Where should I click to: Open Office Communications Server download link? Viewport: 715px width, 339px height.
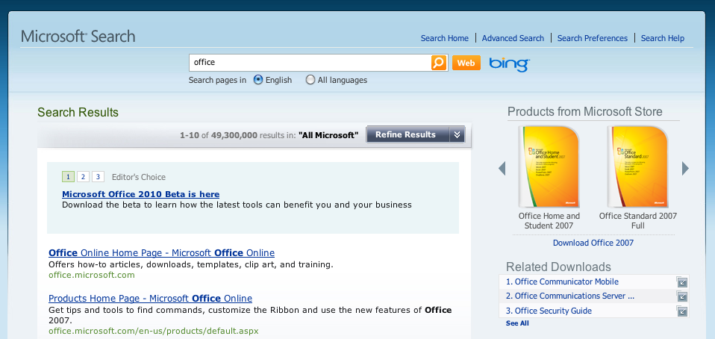pos(570,296)
